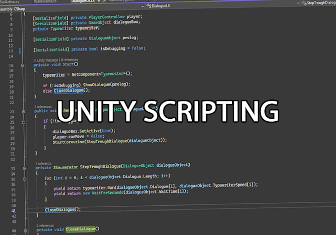Collapse the CloseDialogue method at line 44
The height and width of the screenshot is (235, 336).
[x=26, y=231]
